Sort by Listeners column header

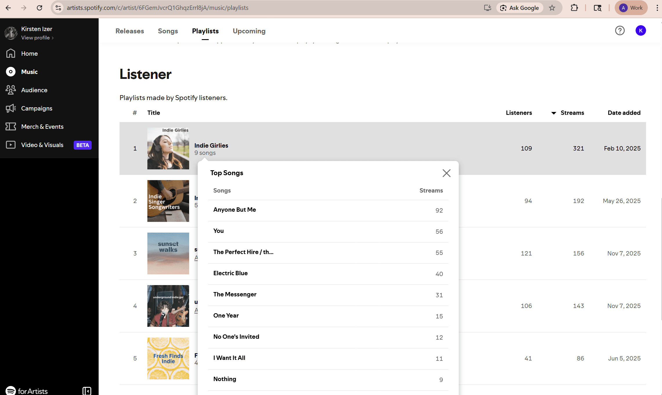point(519,113)
